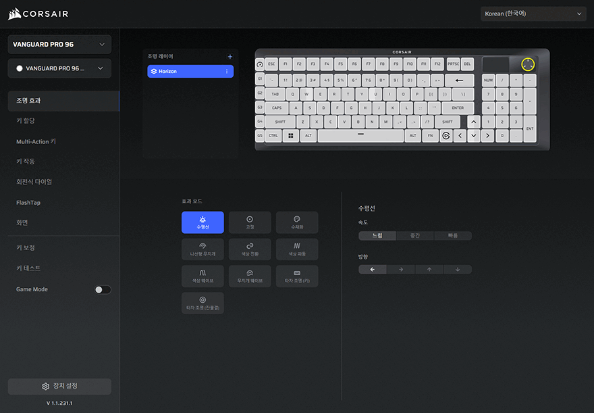Click the CAPS key on the keyboard

point(277,108)
